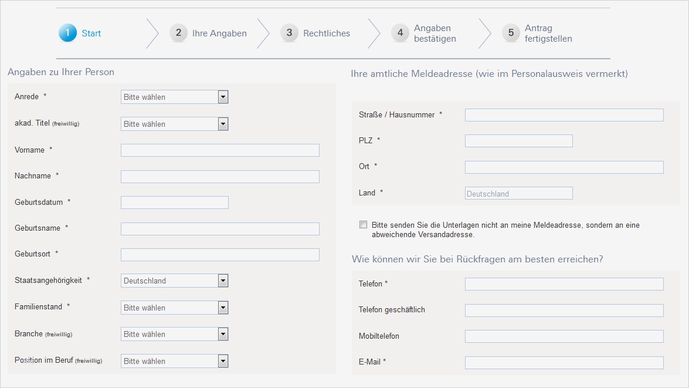Open the Branche dropdown

coord(174,334)
